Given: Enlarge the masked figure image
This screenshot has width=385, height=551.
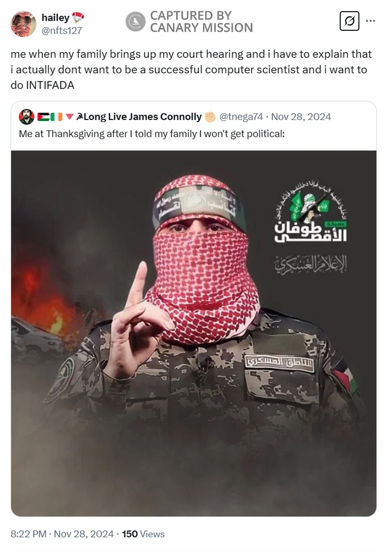Looking at the screenshot, I should click(x=194, y=334).
